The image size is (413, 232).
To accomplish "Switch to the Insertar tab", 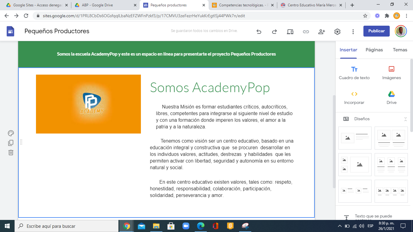I will 348,50.
